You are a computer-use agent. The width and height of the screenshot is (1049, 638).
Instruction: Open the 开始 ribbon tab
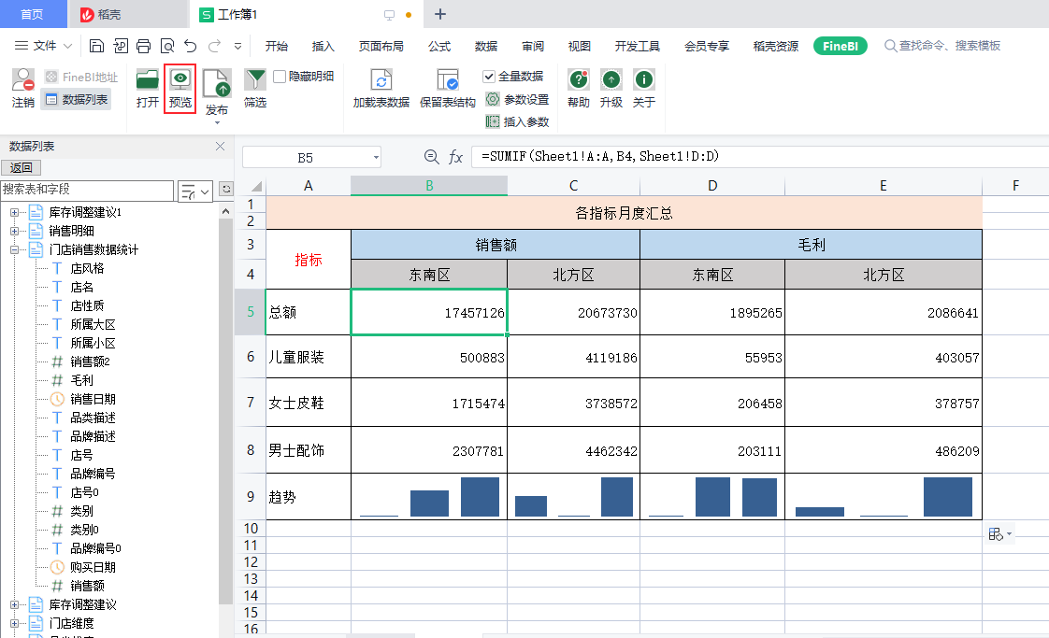tap(277, 46)
